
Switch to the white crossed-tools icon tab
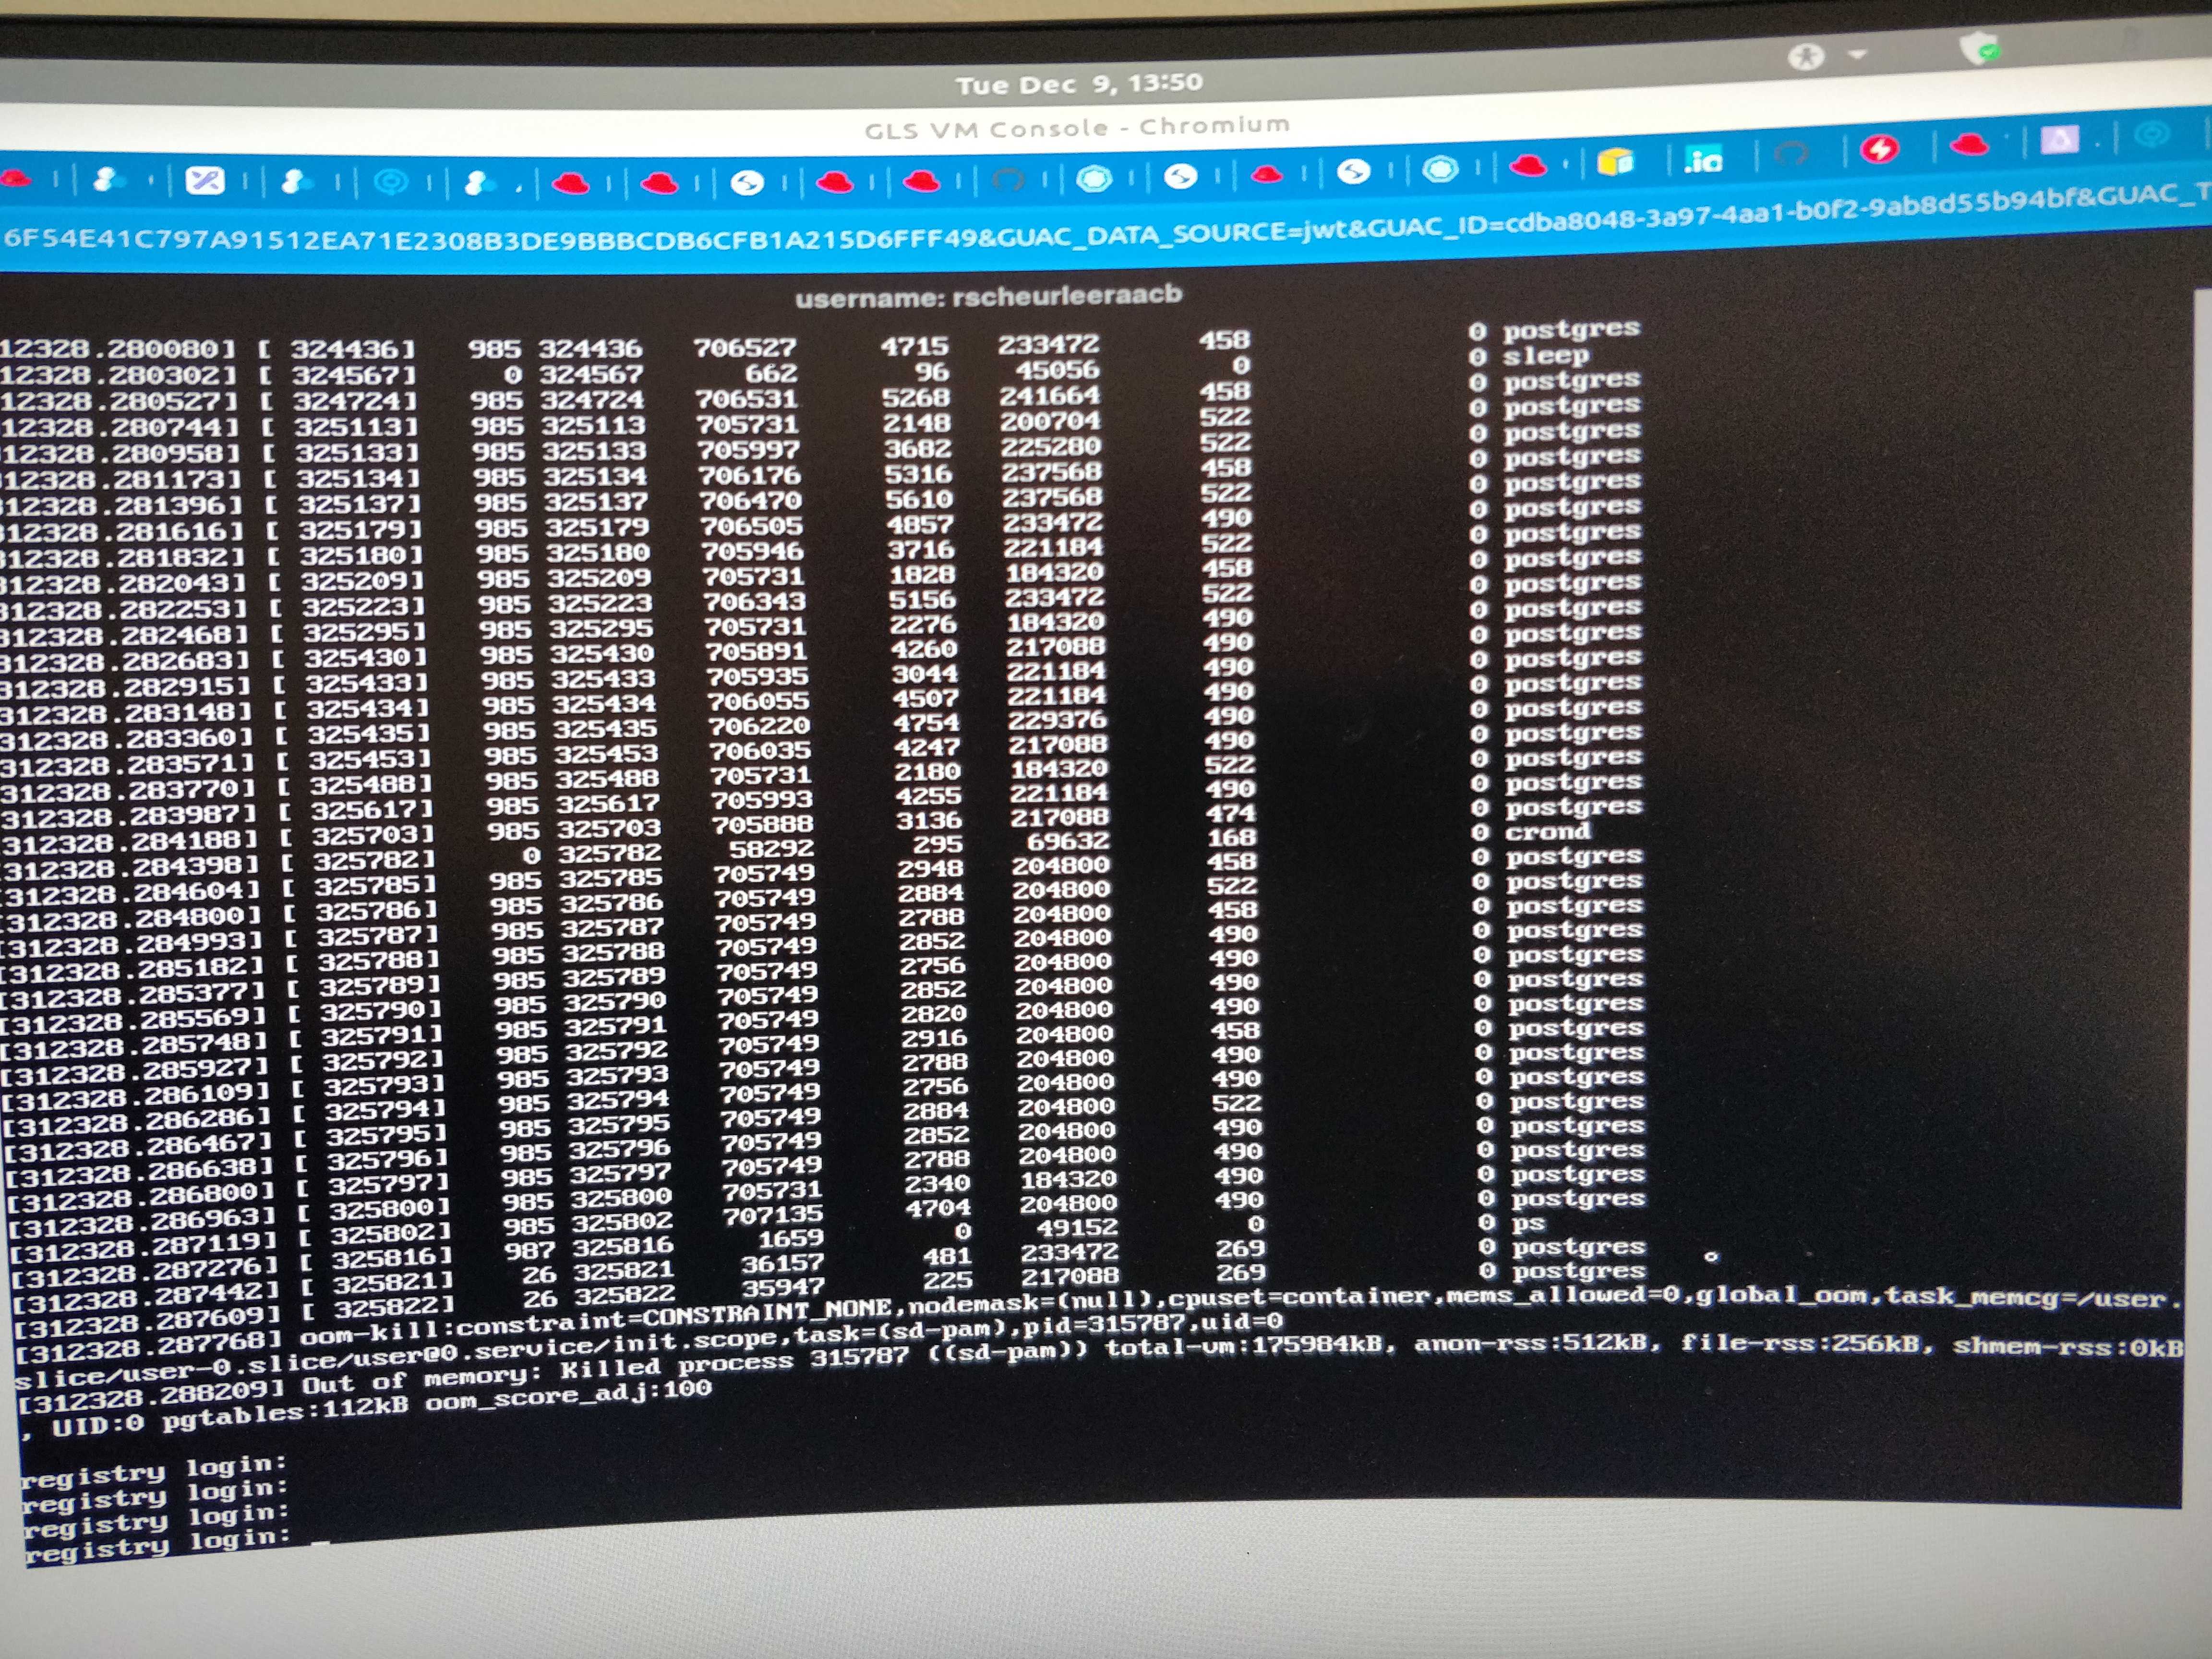(x=205, y=181)
